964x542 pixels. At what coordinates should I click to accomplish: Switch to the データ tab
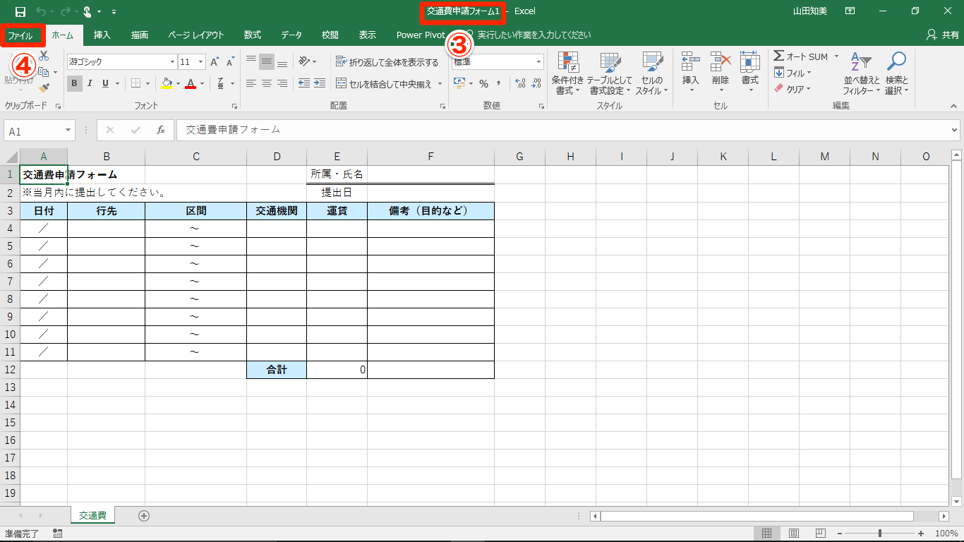[x=291, y=35]
